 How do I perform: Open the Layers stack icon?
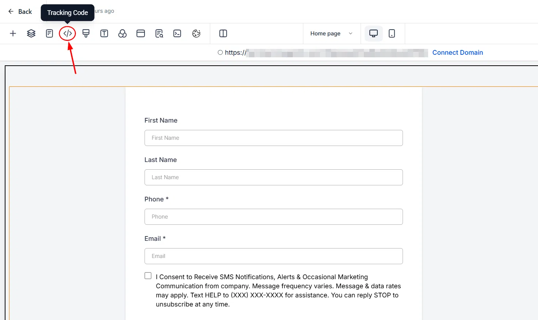click(x=31, y=34)
